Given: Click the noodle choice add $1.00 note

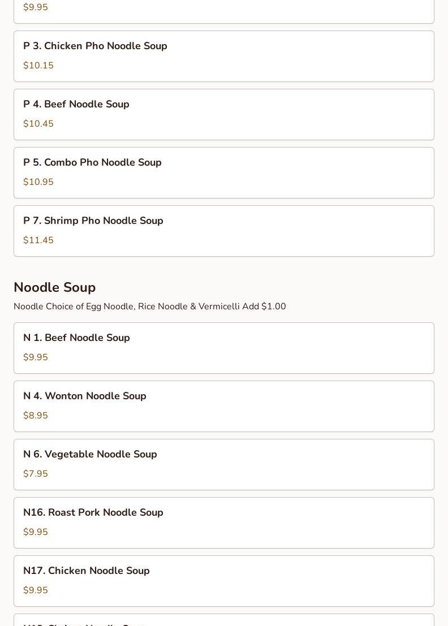Looking at the screenshot, I should [150, 306].
